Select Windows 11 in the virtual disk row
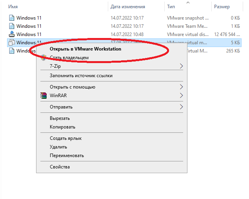Screen dimensions: 249x199 point(29,34)
